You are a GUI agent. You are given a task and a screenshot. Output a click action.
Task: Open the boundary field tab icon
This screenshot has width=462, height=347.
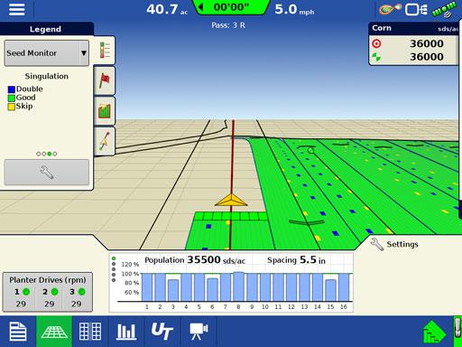[105, 111]
